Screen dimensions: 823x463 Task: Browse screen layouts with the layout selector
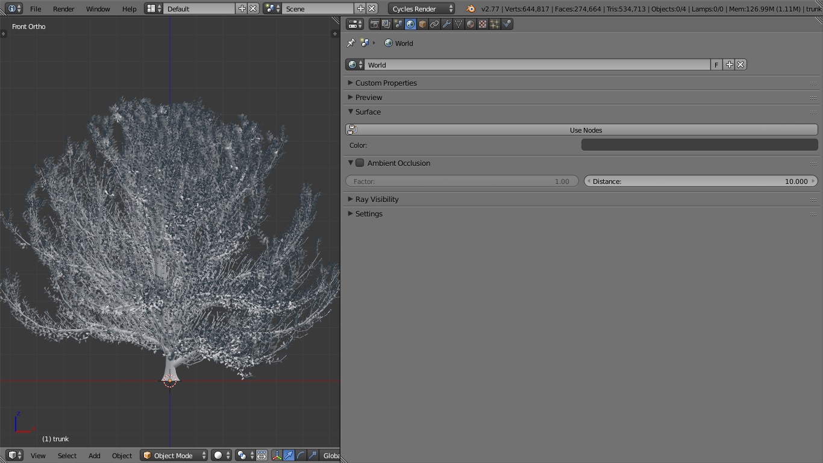pos(154,8)
